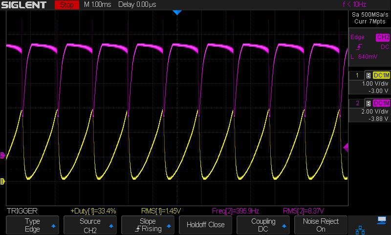Click the rising edge slope icon in trigger panel

[x=359, y=47]
